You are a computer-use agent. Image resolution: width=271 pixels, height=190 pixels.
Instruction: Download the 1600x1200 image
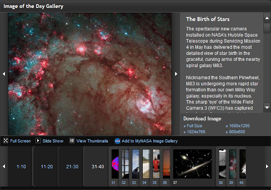(x=239, y=126)
